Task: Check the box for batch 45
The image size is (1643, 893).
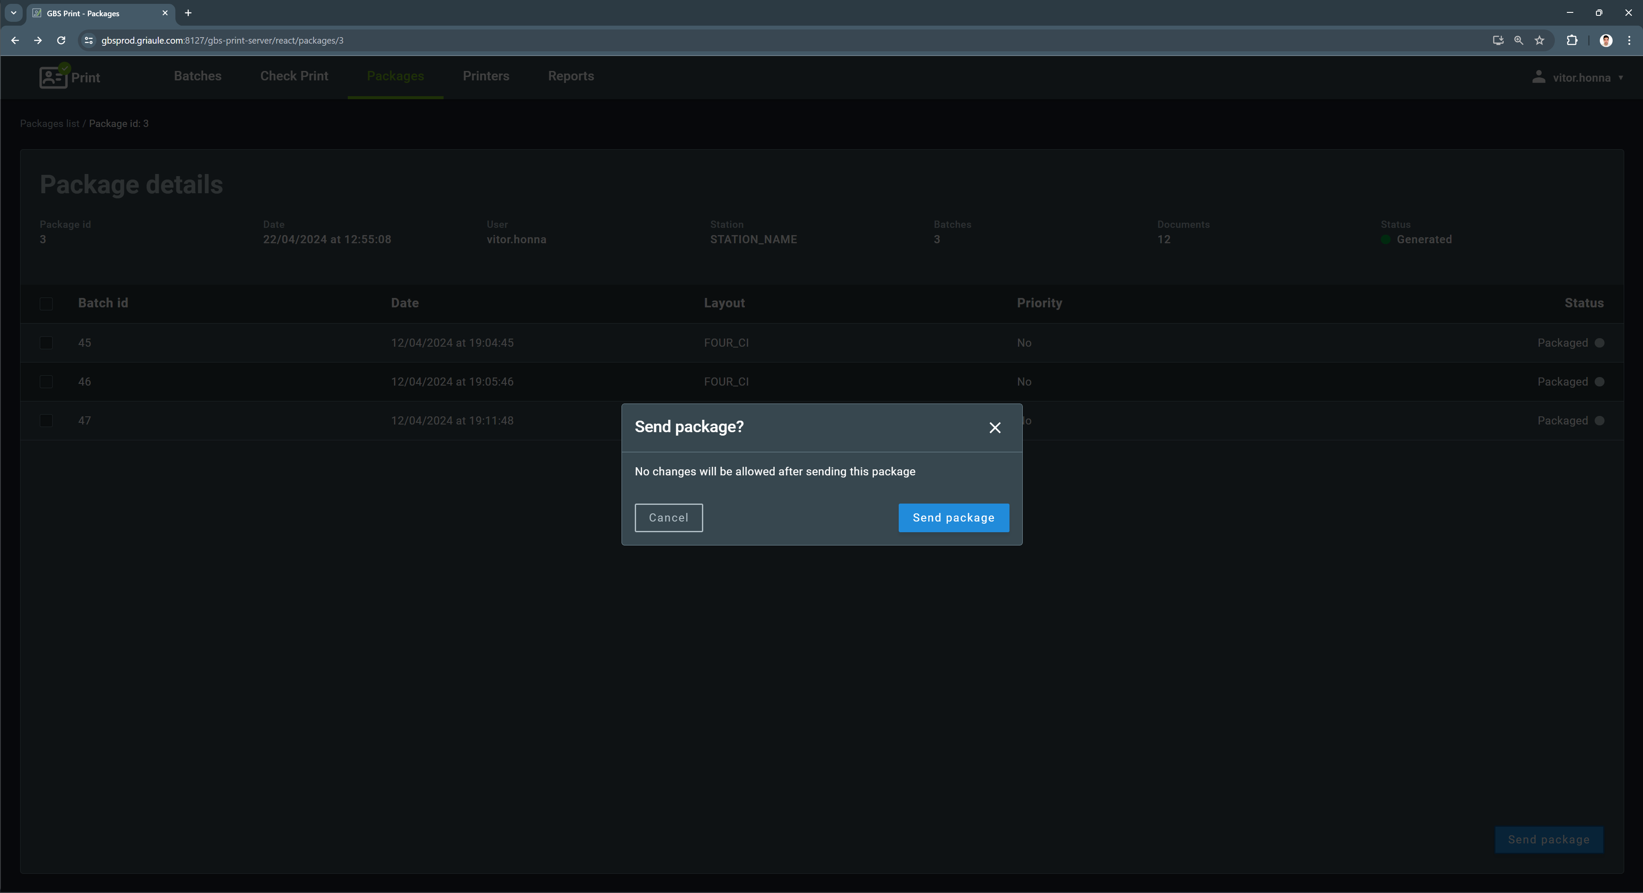Action: pos(46,343)
